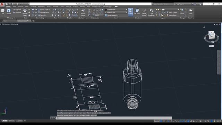Click the Group tool
The height and width of the screenshot is (125, 222).
[182, 11]
